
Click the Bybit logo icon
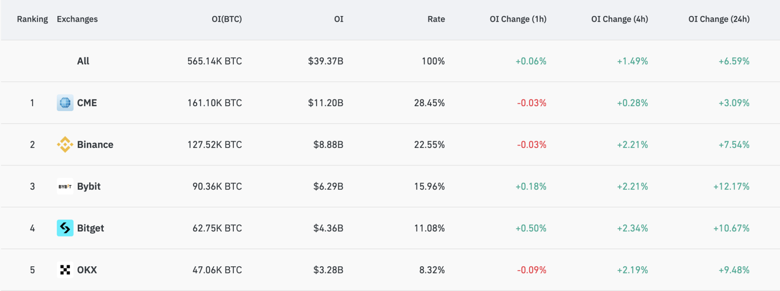pos(65,186)
